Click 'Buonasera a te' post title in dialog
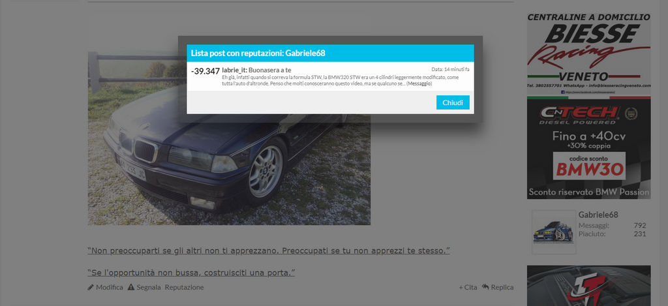The image size is (668, 306). (x=269, y=70)
